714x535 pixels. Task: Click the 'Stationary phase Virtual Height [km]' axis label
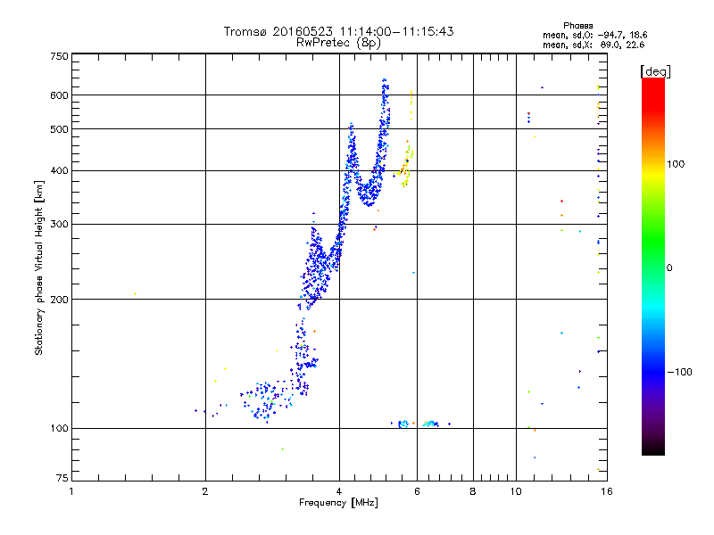(39, 267)
